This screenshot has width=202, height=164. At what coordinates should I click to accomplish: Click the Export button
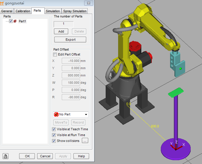(70, 40)
